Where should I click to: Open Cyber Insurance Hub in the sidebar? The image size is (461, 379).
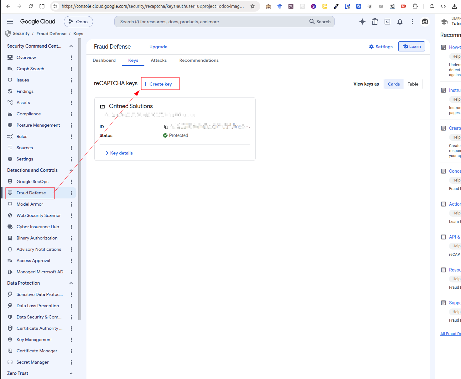click(38, 227)
